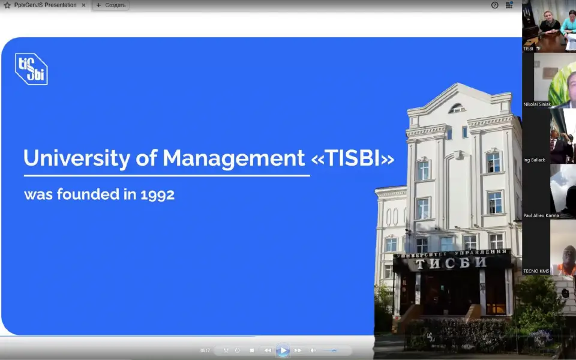Toggle the repeat icon in player
Viewport: 576px width, 360px height.
(x=237, y=350)
